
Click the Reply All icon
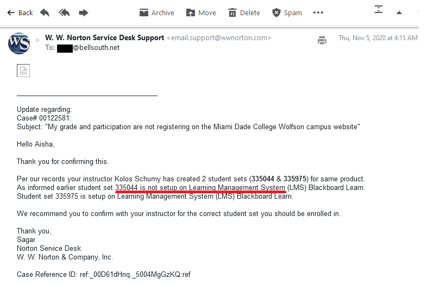[x=64, y=12]
